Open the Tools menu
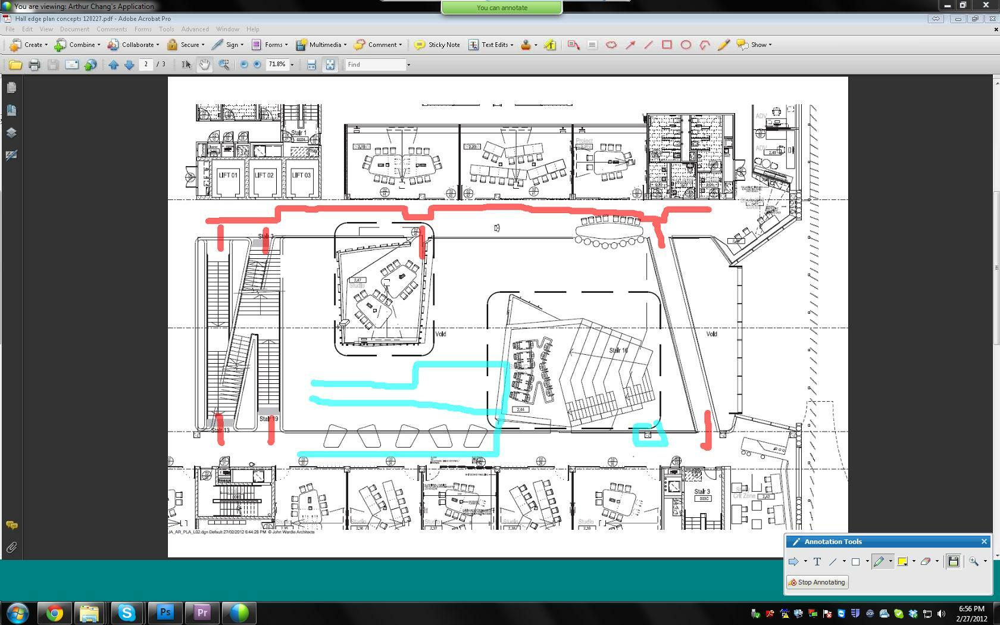1000x625 pixels. point(166,29)
